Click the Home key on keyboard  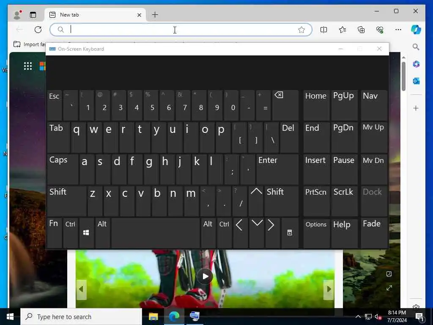tap(316, 105)
